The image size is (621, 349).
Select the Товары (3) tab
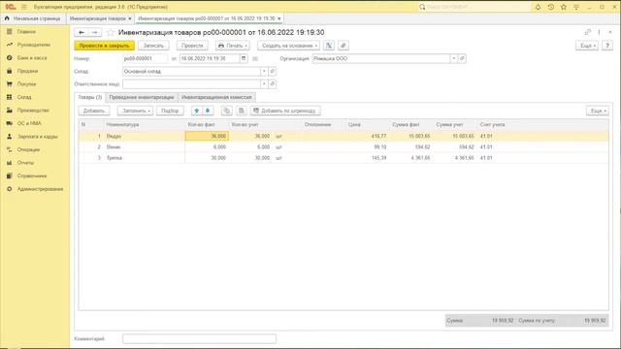point(90,97)
